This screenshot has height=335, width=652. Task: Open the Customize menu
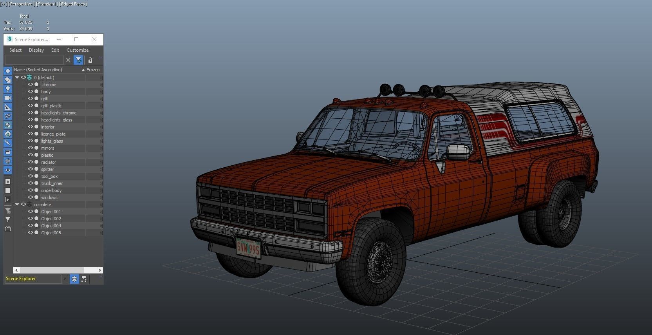click(78, 50)
